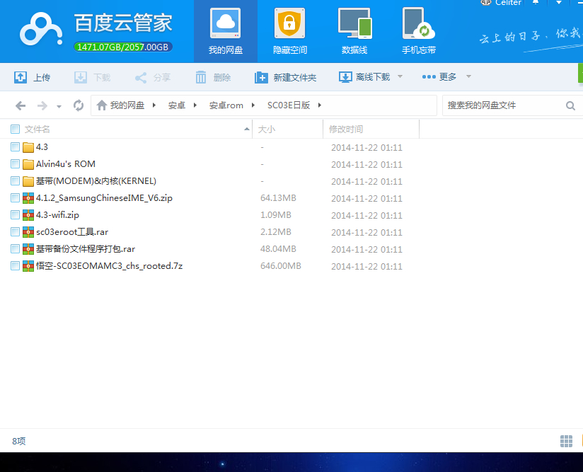Open notifications bell icon

click(536, 2)
